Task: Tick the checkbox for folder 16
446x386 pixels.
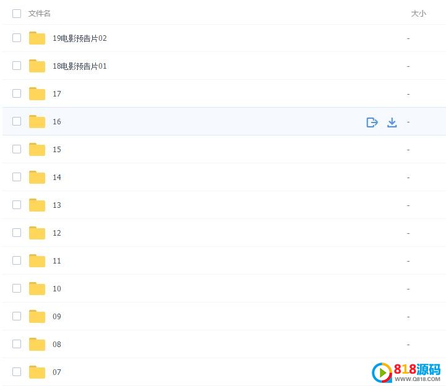Action: pos(17,121)
